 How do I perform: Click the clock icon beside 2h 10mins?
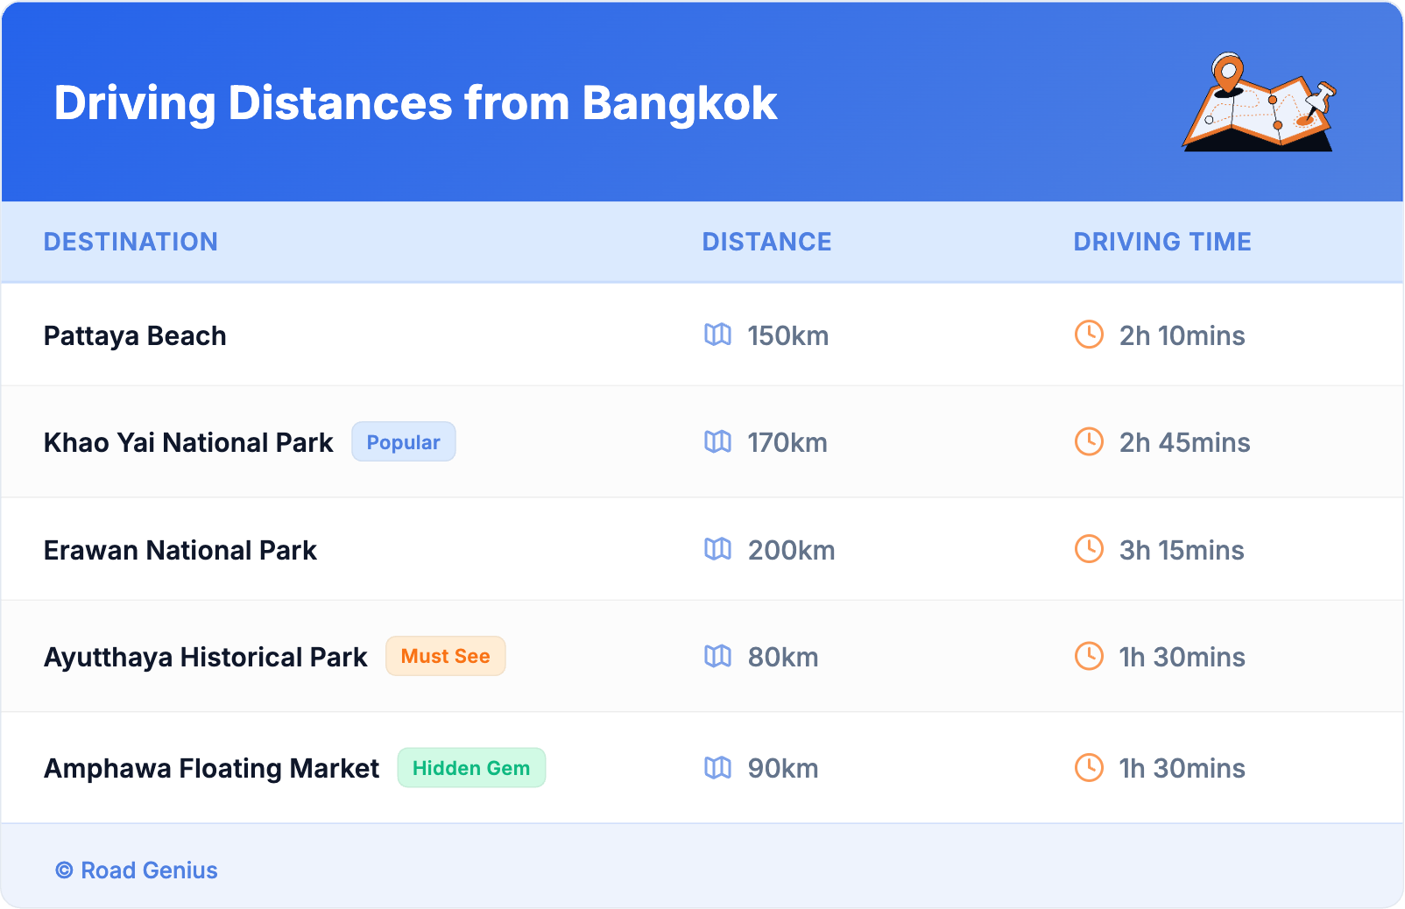tap(1089, 335)
